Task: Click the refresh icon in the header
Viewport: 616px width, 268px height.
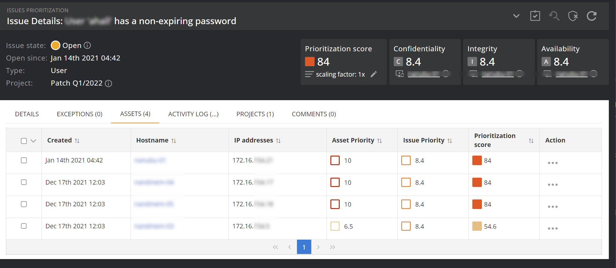Action: (592, 16)
